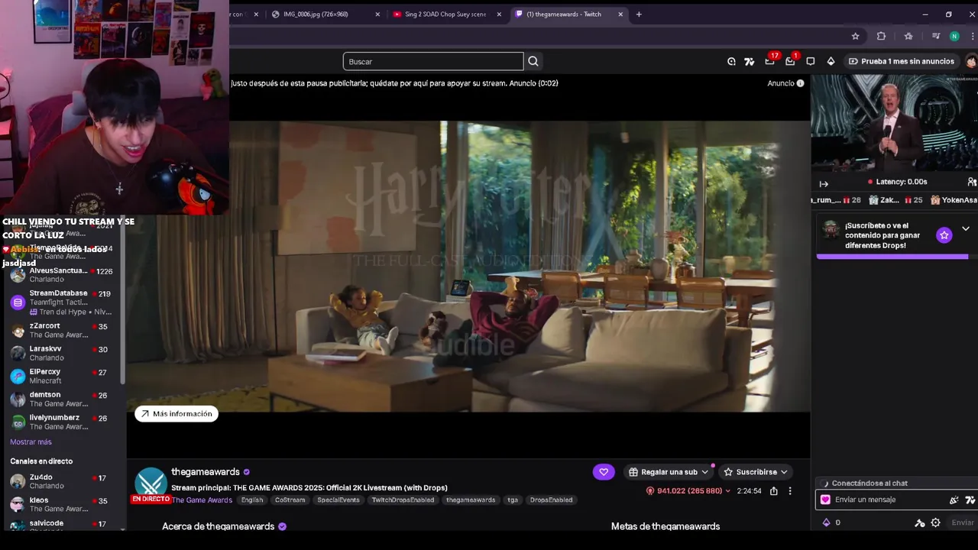Click Más información ad button
Viewport: 978px width, 550px height.
tap(176, 414)
